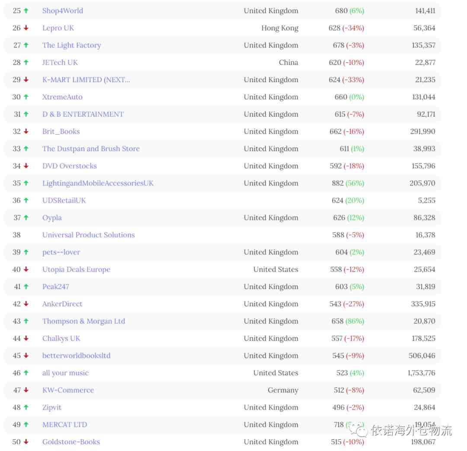Select the 335,915 value on AnkerDirect row
467x451 pixels.
click(423, 304)
